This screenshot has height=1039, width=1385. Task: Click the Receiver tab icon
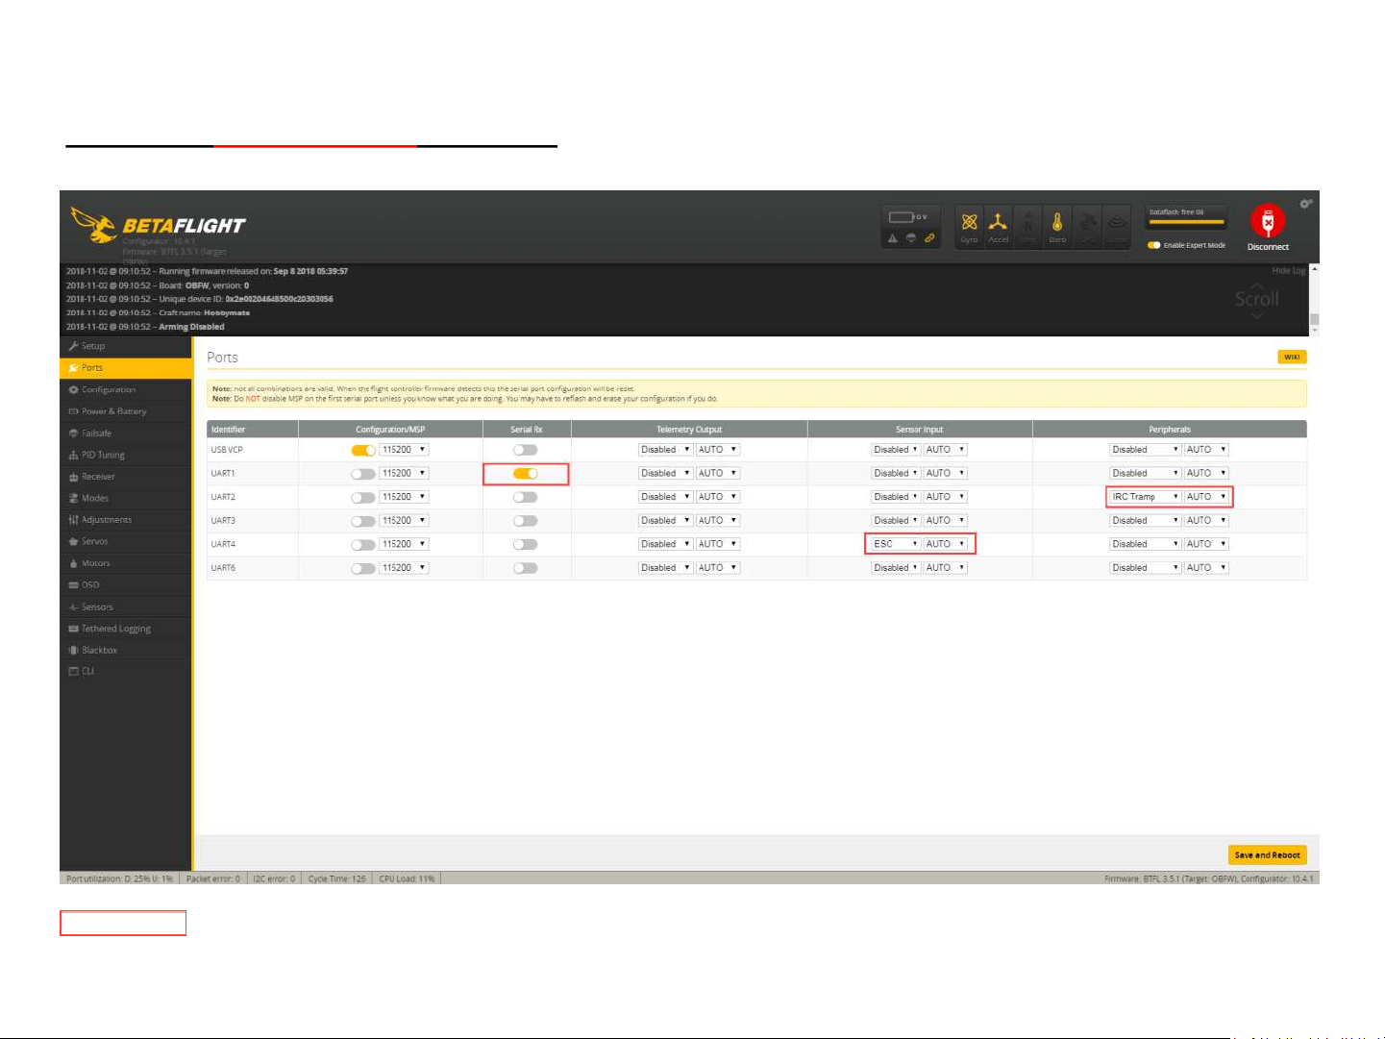tap(73, 477)
